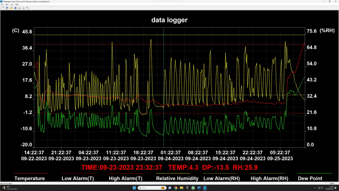Click the Datalogger Graph app icon in title bar

(2, 1)
